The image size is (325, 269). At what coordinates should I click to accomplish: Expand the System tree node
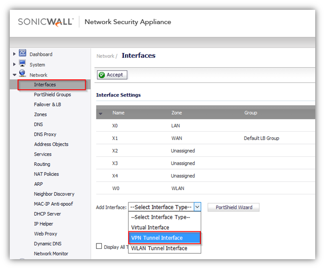click(14, 65)
